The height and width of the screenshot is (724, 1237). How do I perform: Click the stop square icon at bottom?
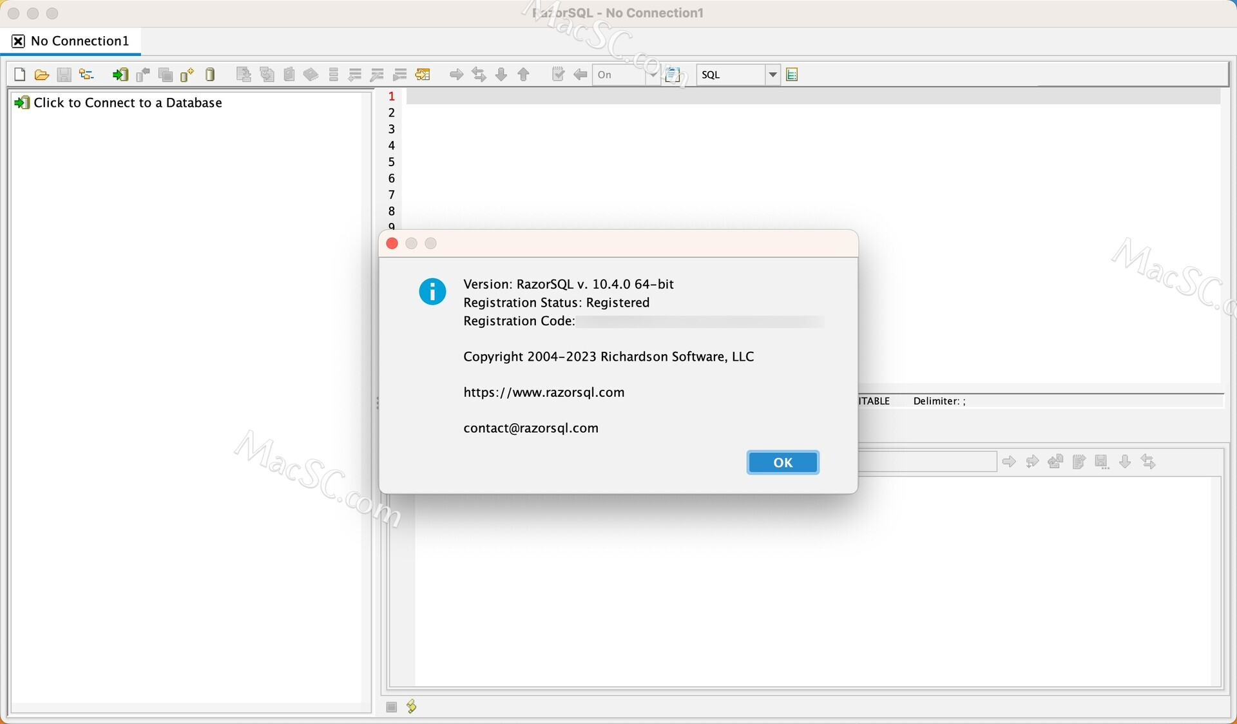coord(391,707)
